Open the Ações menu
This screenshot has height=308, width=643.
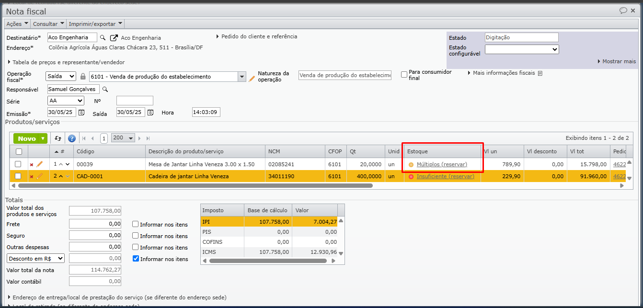point(17,24)
